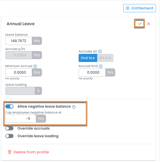Show help tooltip for Minimum accrual
160x162 pixels.
tap(35, 66)
